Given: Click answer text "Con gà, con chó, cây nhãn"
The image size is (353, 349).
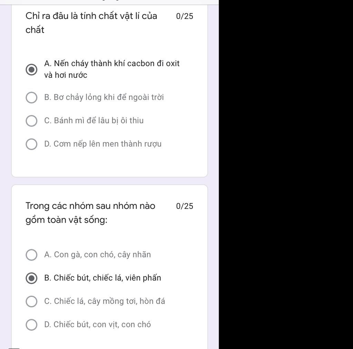Looking at the screenshot, I should tap(98, 255).
